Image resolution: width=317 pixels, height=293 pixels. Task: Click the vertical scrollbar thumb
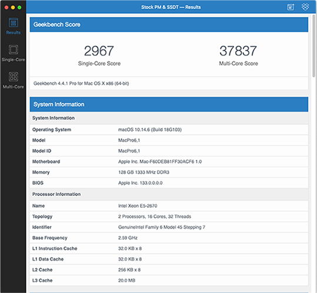(313, 46)
